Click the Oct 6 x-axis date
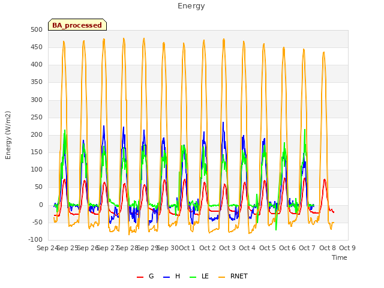The width and height of the screenshot is (384, 288). click(x=287, y=248)
